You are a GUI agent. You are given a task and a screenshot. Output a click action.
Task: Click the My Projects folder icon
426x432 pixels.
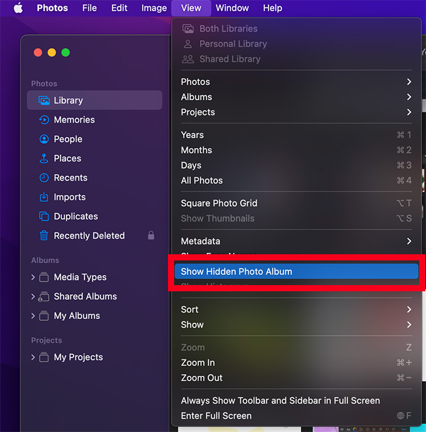point(44,357)
